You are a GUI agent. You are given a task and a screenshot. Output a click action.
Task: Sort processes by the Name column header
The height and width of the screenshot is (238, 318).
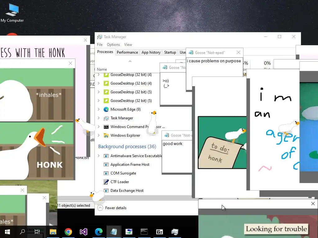(x=102, y=69)
